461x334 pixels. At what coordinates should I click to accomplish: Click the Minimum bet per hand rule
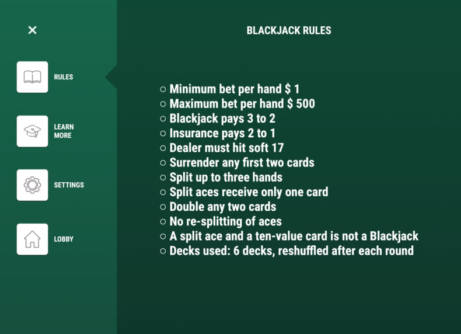[x=235, y=89]
